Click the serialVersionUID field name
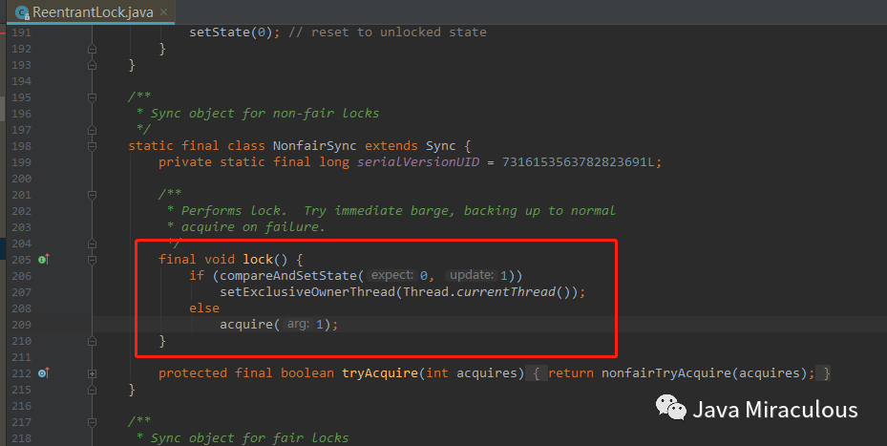The image size is (887, 446). (418, 161)
